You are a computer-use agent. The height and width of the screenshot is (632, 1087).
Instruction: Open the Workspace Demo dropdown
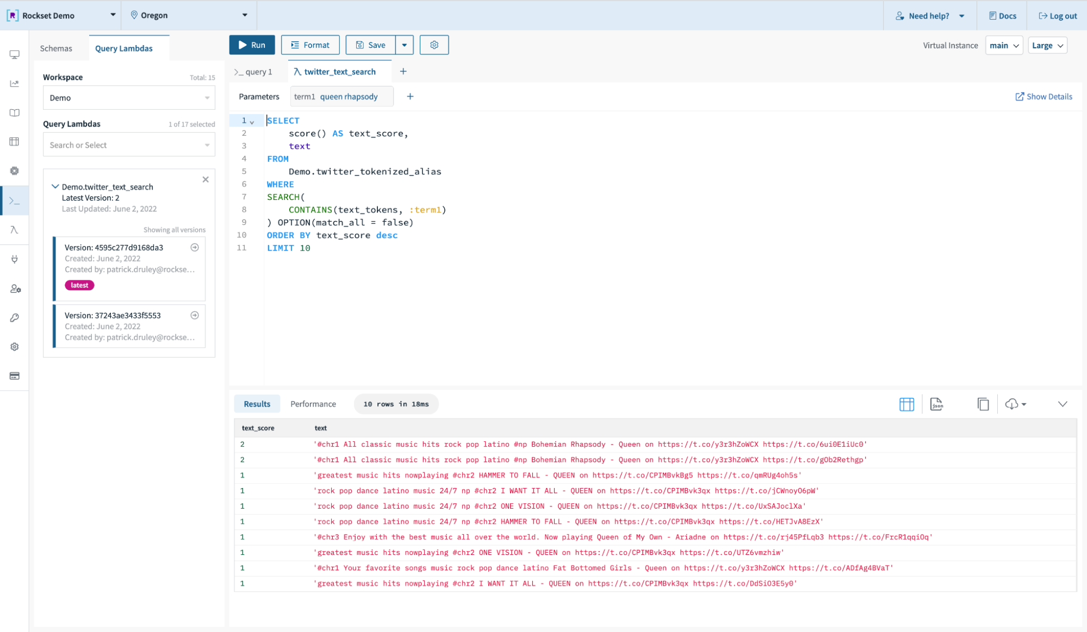129,98
